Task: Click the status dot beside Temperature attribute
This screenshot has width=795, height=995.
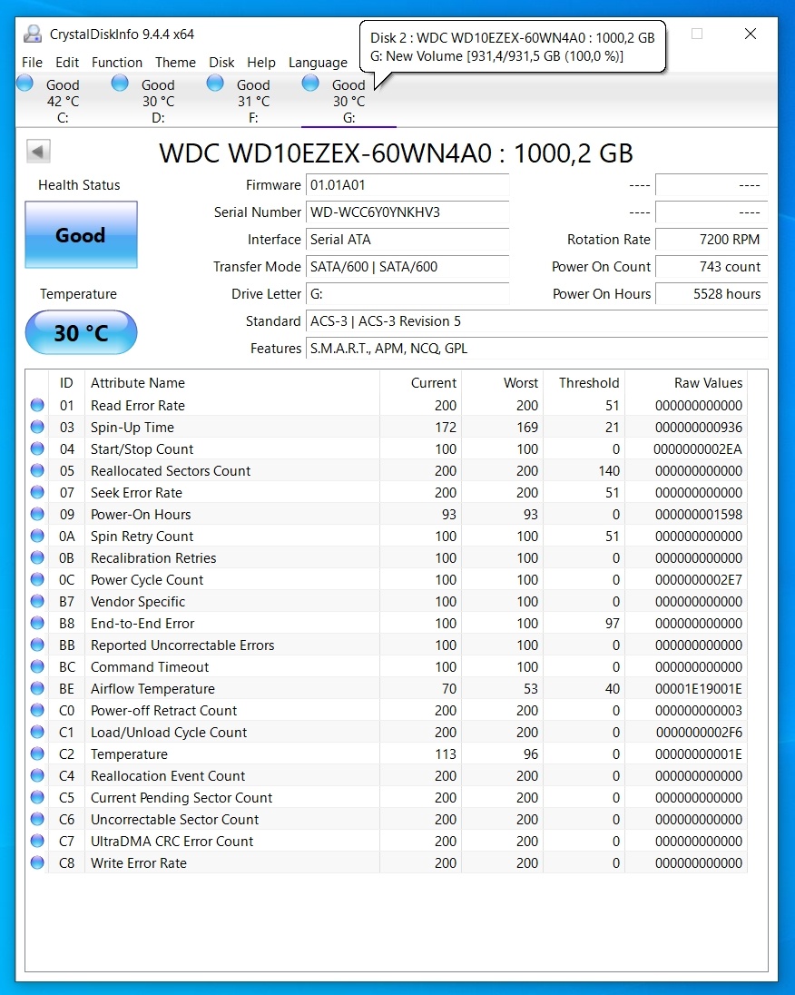Action: click(34, 754)
